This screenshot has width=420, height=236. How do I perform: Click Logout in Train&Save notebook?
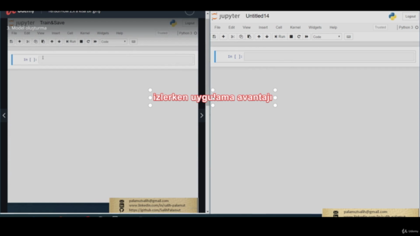(190, 23)
